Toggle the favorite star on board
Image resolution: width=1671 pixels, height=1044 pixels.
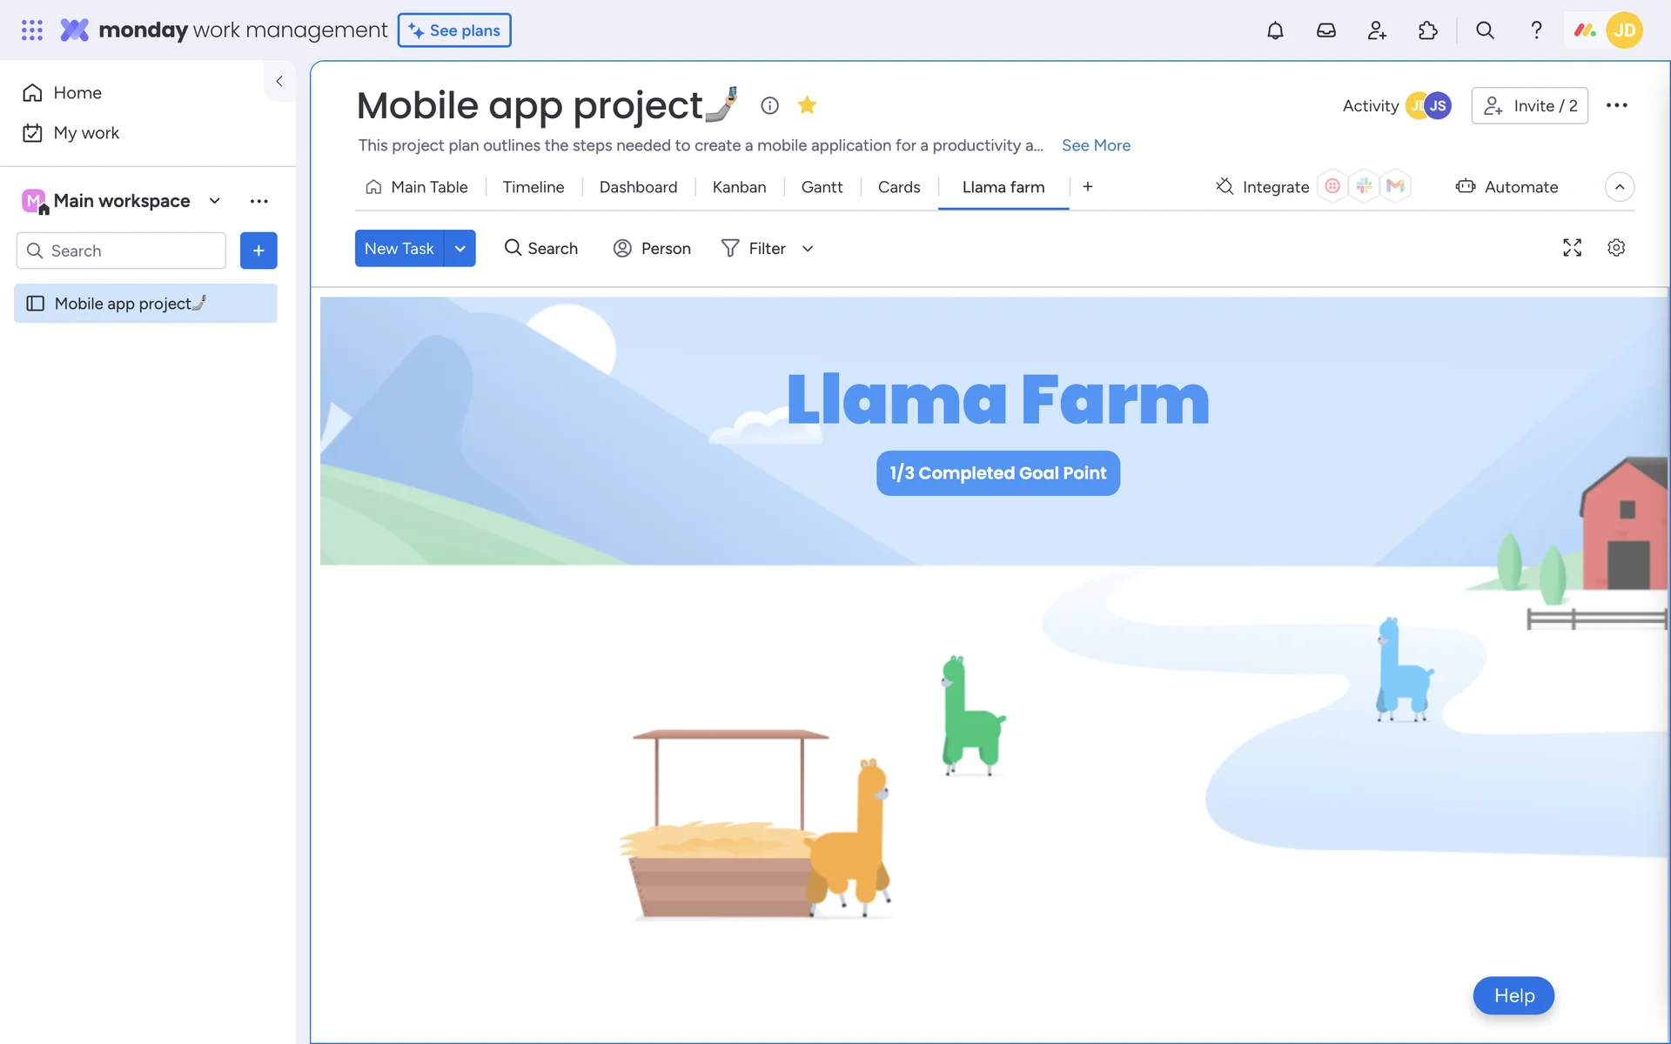tap(807, 105)
